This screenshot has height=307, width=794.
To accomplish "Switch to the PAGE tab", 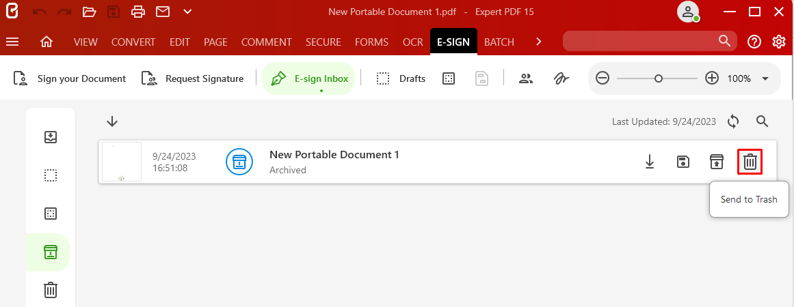I will pos(215,42).
